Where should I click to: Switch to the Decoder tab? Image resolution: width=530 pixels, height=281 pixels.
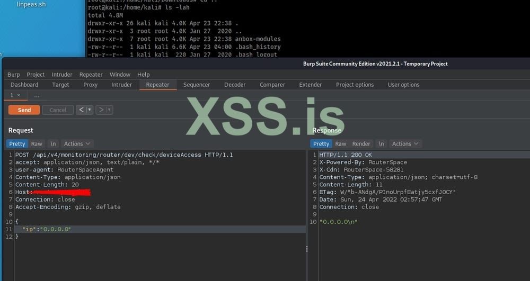[235, 85]
